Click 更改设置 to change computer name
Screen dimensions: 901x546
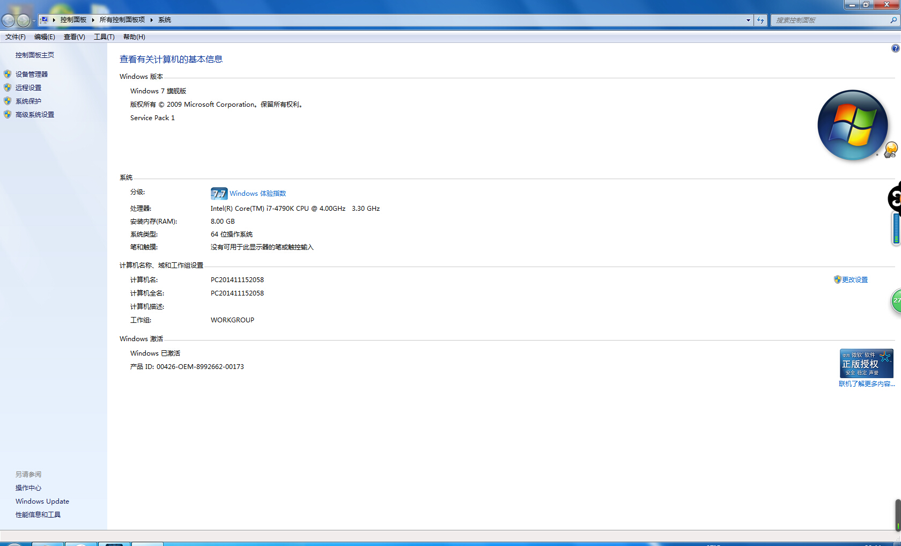(855, 280)
